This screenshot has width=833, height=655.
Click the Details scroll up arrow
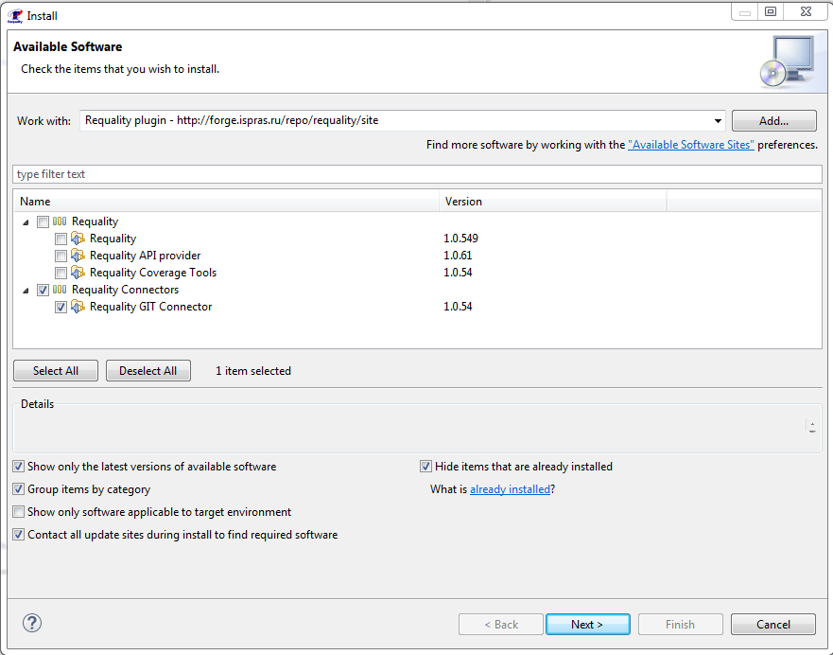812,423
